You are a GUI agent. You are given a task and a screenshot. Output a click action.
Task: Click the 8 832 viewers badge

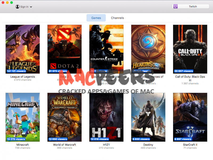point(141,139)
